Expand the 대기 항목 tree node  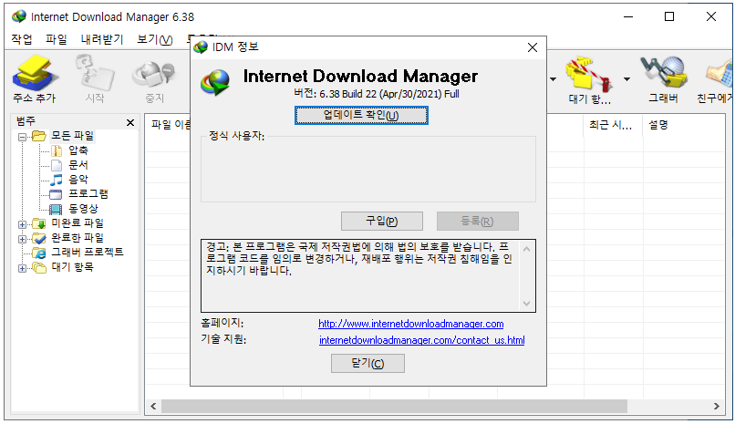(22, 268)
